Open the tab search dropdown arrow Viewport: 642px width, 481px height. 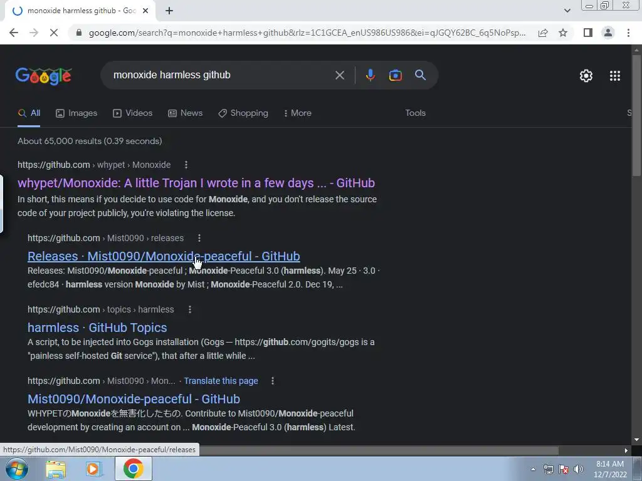[x=567, y=11]
